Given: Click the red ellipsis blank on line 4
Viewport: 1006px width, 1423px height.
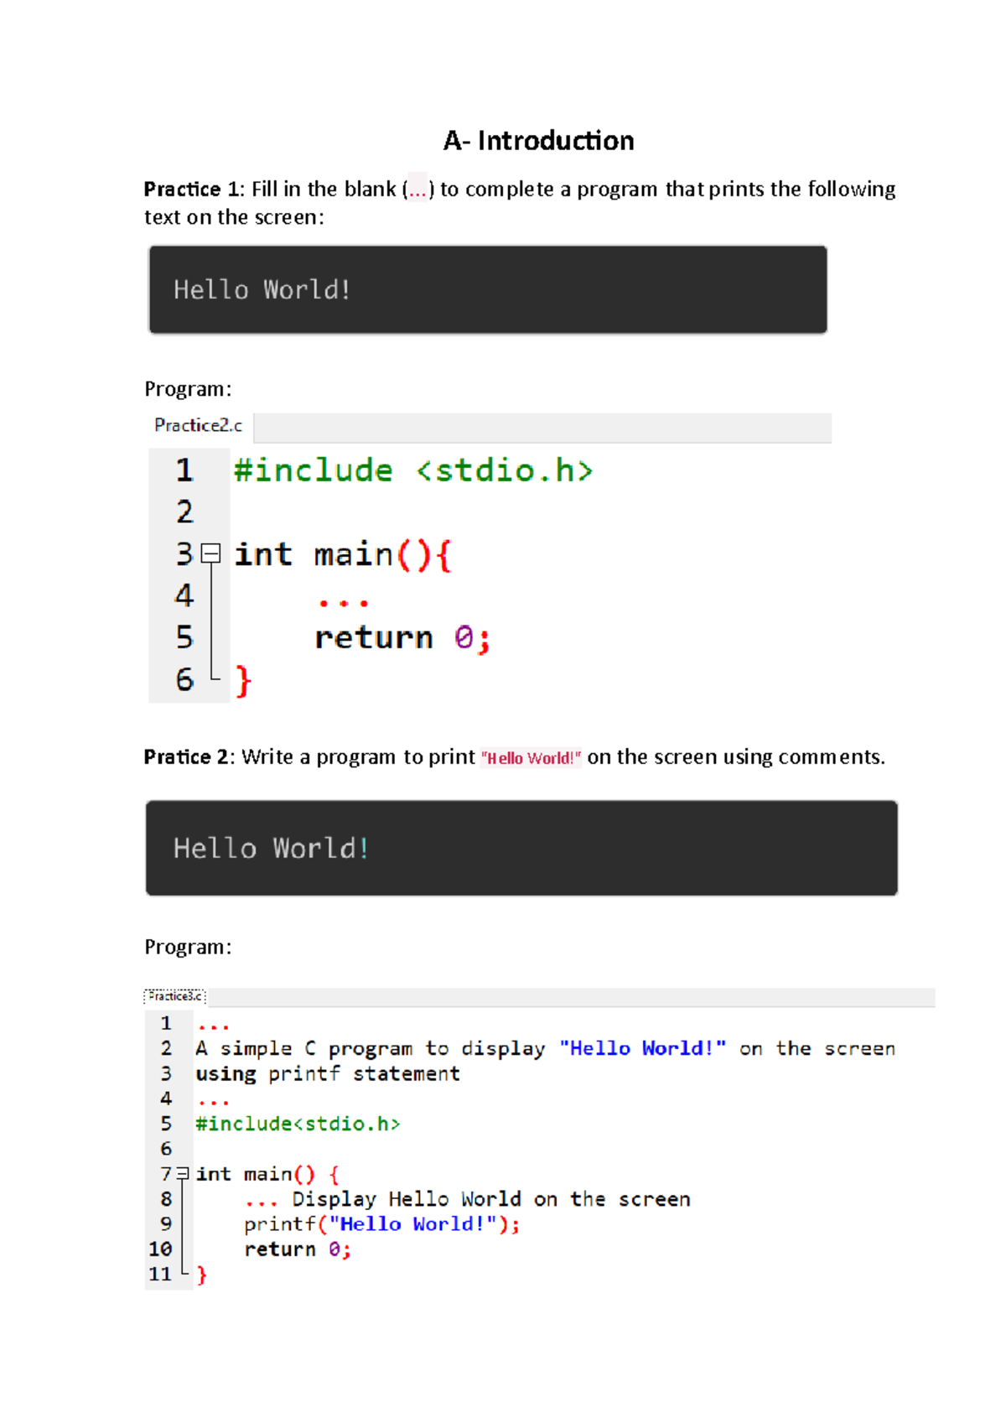Looking at the screenshot, I should click(343, 601).
